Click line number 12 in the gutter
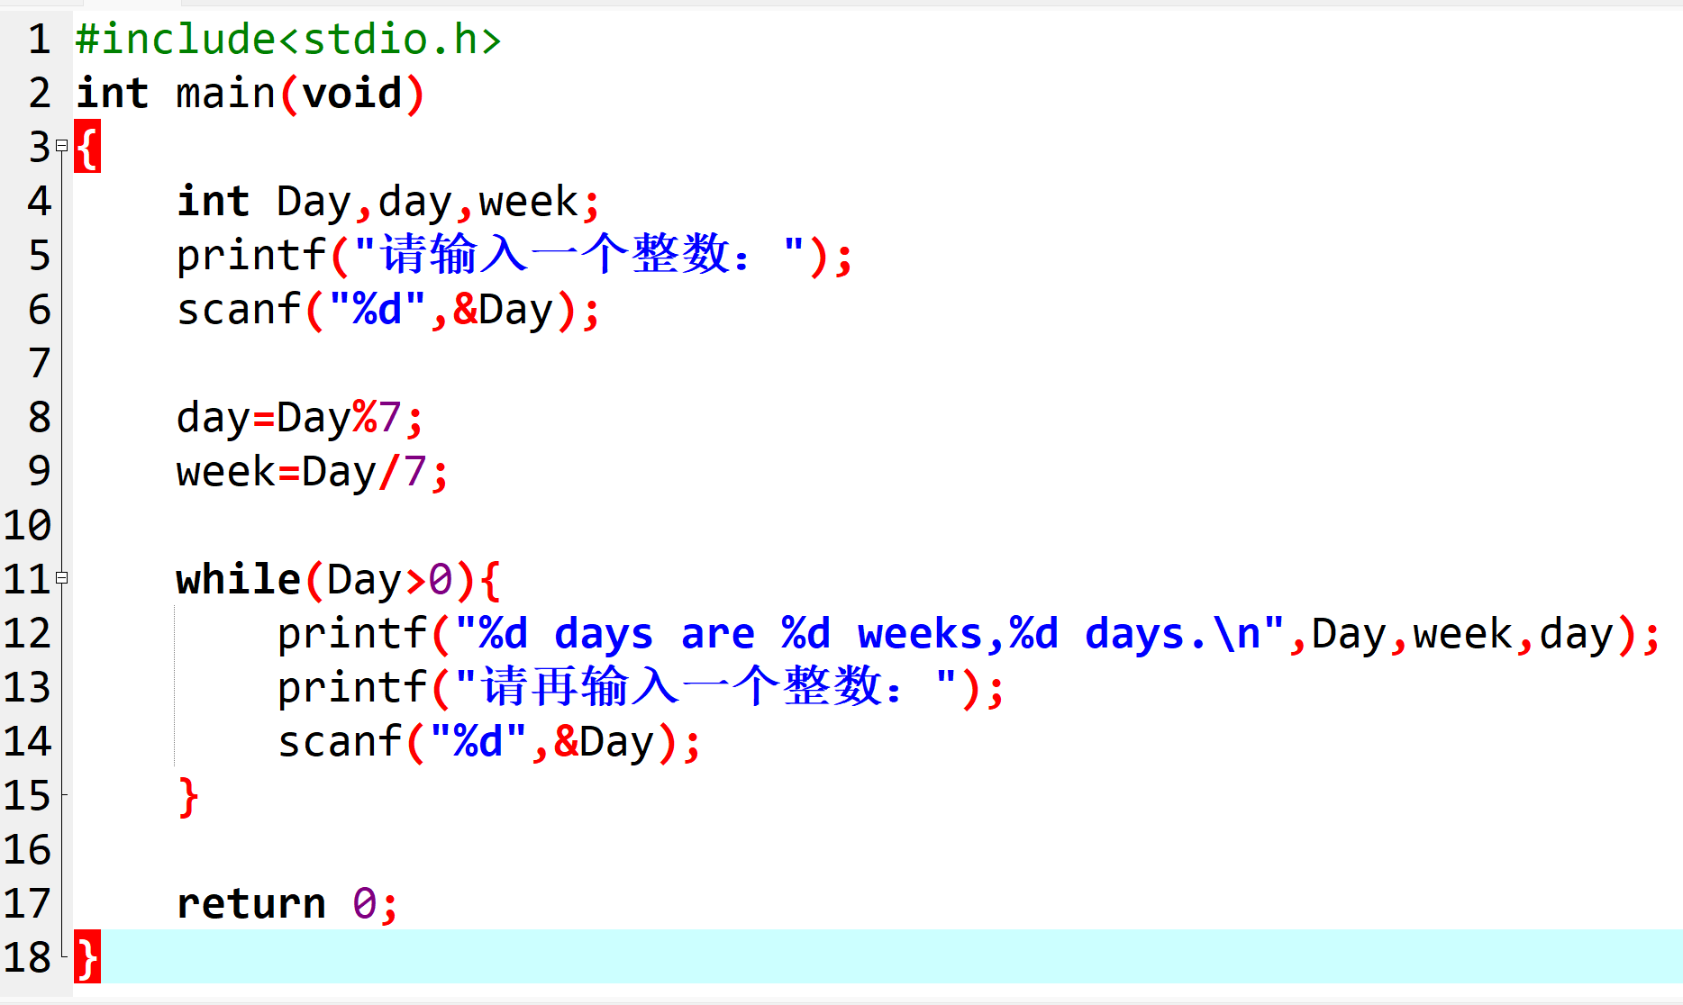Viewport: 1683px width, 1005px height. tap(27, 633)
